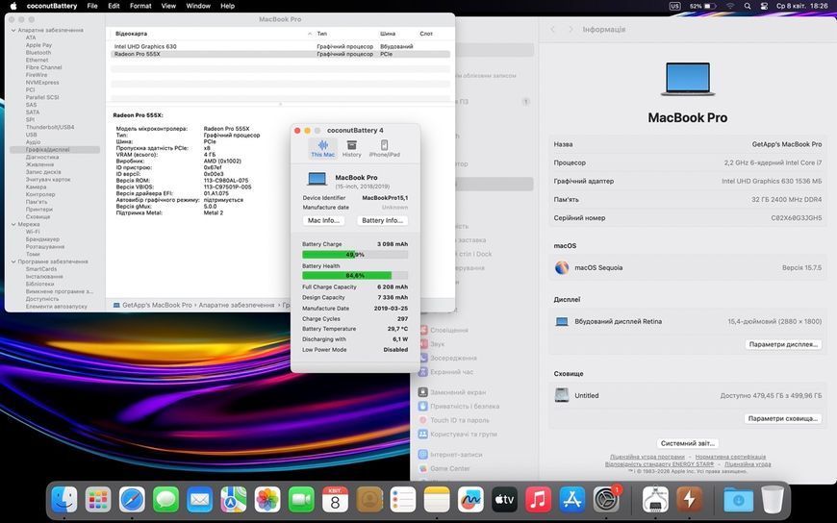Open System Information chip icon in Dock
This screenshot has width=837, height=523.
pos(655,500)
